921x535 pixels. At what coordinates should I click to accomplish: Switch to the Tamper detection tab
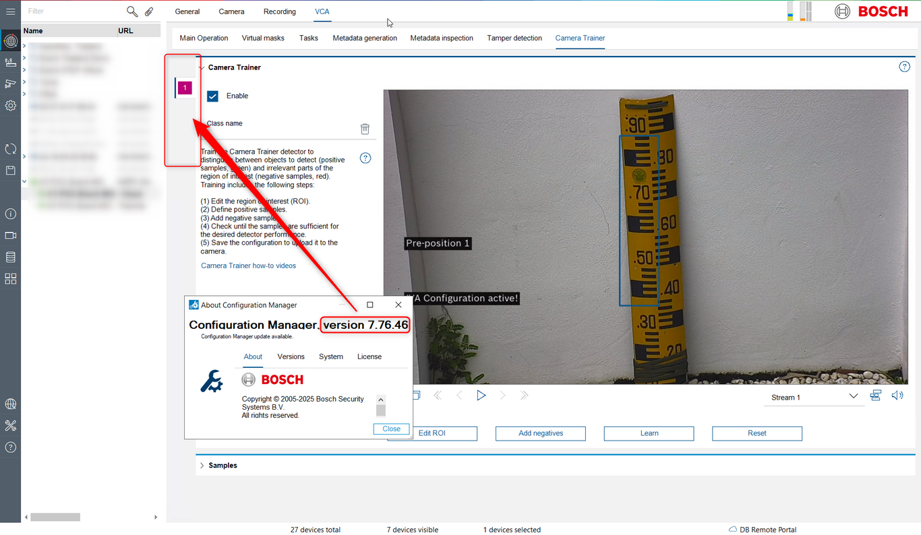pos(514,38)
